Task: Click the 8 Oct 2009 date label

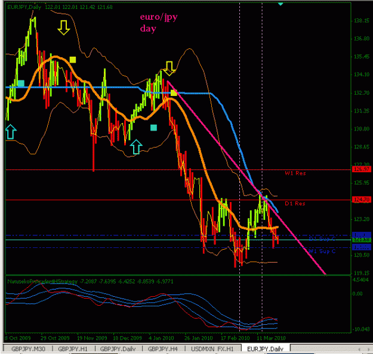Action: (18, 338)
